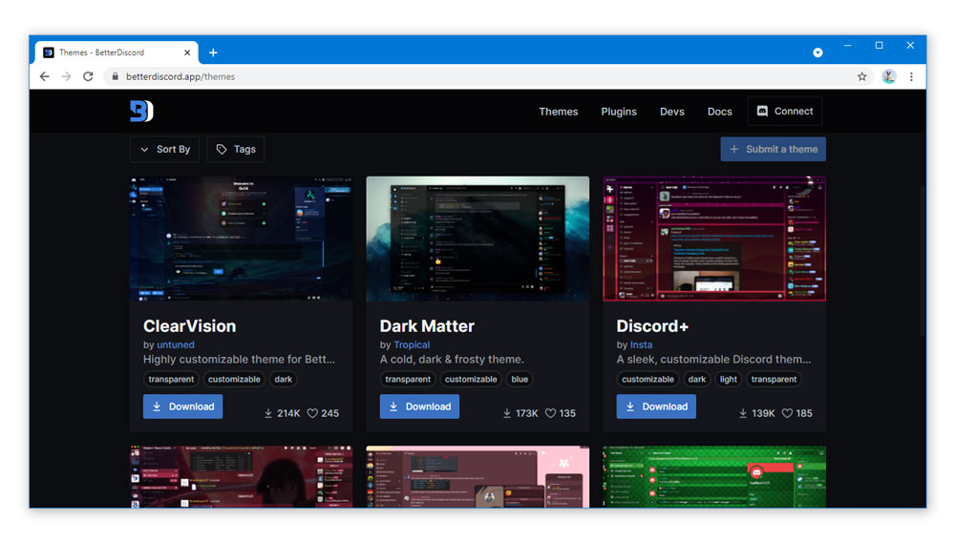Viewport: 955px width, 542px height.
Task: Go back with the browser back arrow
Action: point(45,76)
